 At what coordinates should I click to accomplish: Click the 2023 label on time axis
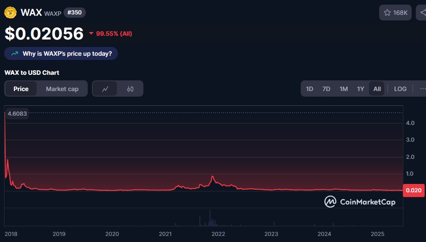(271, 234)
